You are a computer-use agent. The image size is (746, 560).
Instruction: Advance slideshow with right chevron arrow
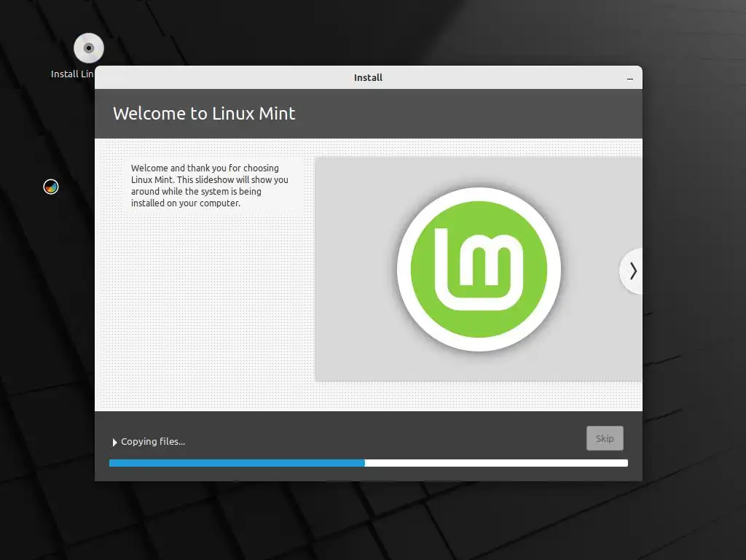click(x=632, y=271)
